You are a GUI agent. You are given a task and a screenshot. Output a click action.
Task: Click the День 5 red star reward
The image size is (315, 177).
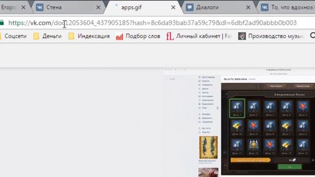(x=303, y=108)
